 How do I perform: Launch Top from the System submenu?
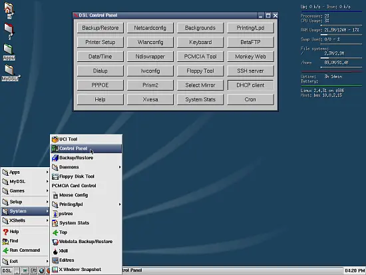pyautogui.click(x=86, y=232)
